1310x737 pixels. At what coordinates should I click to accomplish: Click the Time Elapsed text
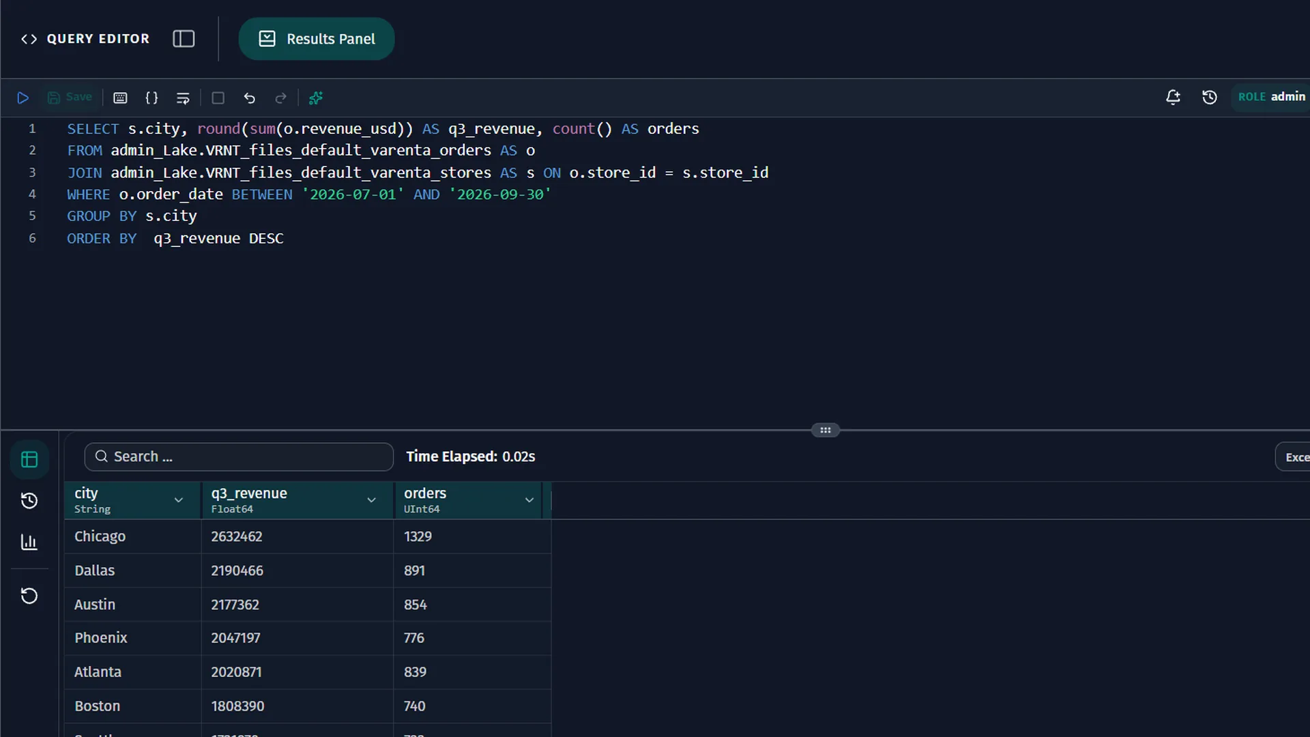tap(471, 457)
